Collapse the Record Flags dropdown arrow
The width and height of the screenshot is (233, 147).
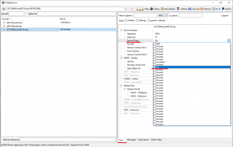click(x=229, y=41)
